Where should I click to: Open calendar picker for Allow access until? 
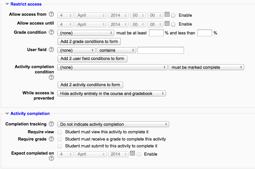coord(167,23)
